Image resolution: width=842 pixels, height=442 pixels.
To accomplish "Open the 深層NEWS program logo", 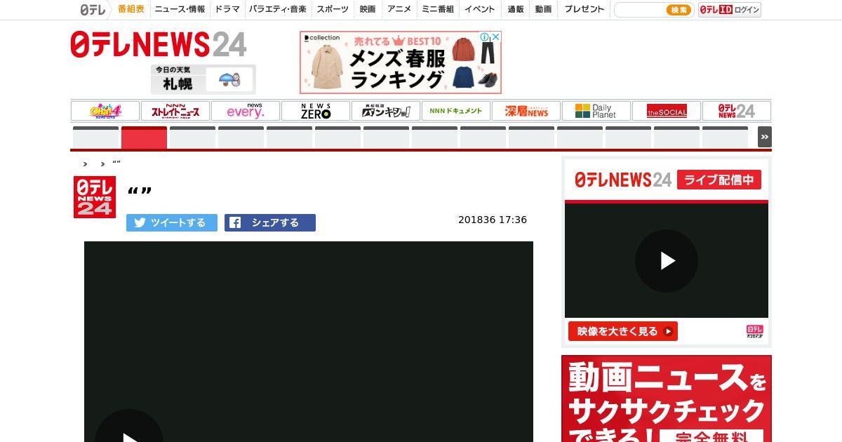I will coord(526,111).
